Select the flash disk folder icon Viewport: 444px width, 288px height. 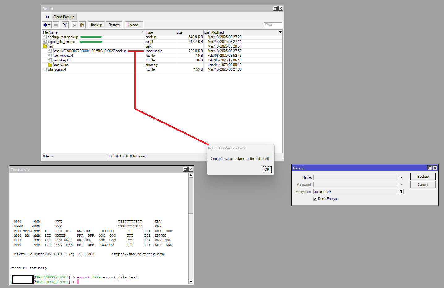click(x=45, y=46)
